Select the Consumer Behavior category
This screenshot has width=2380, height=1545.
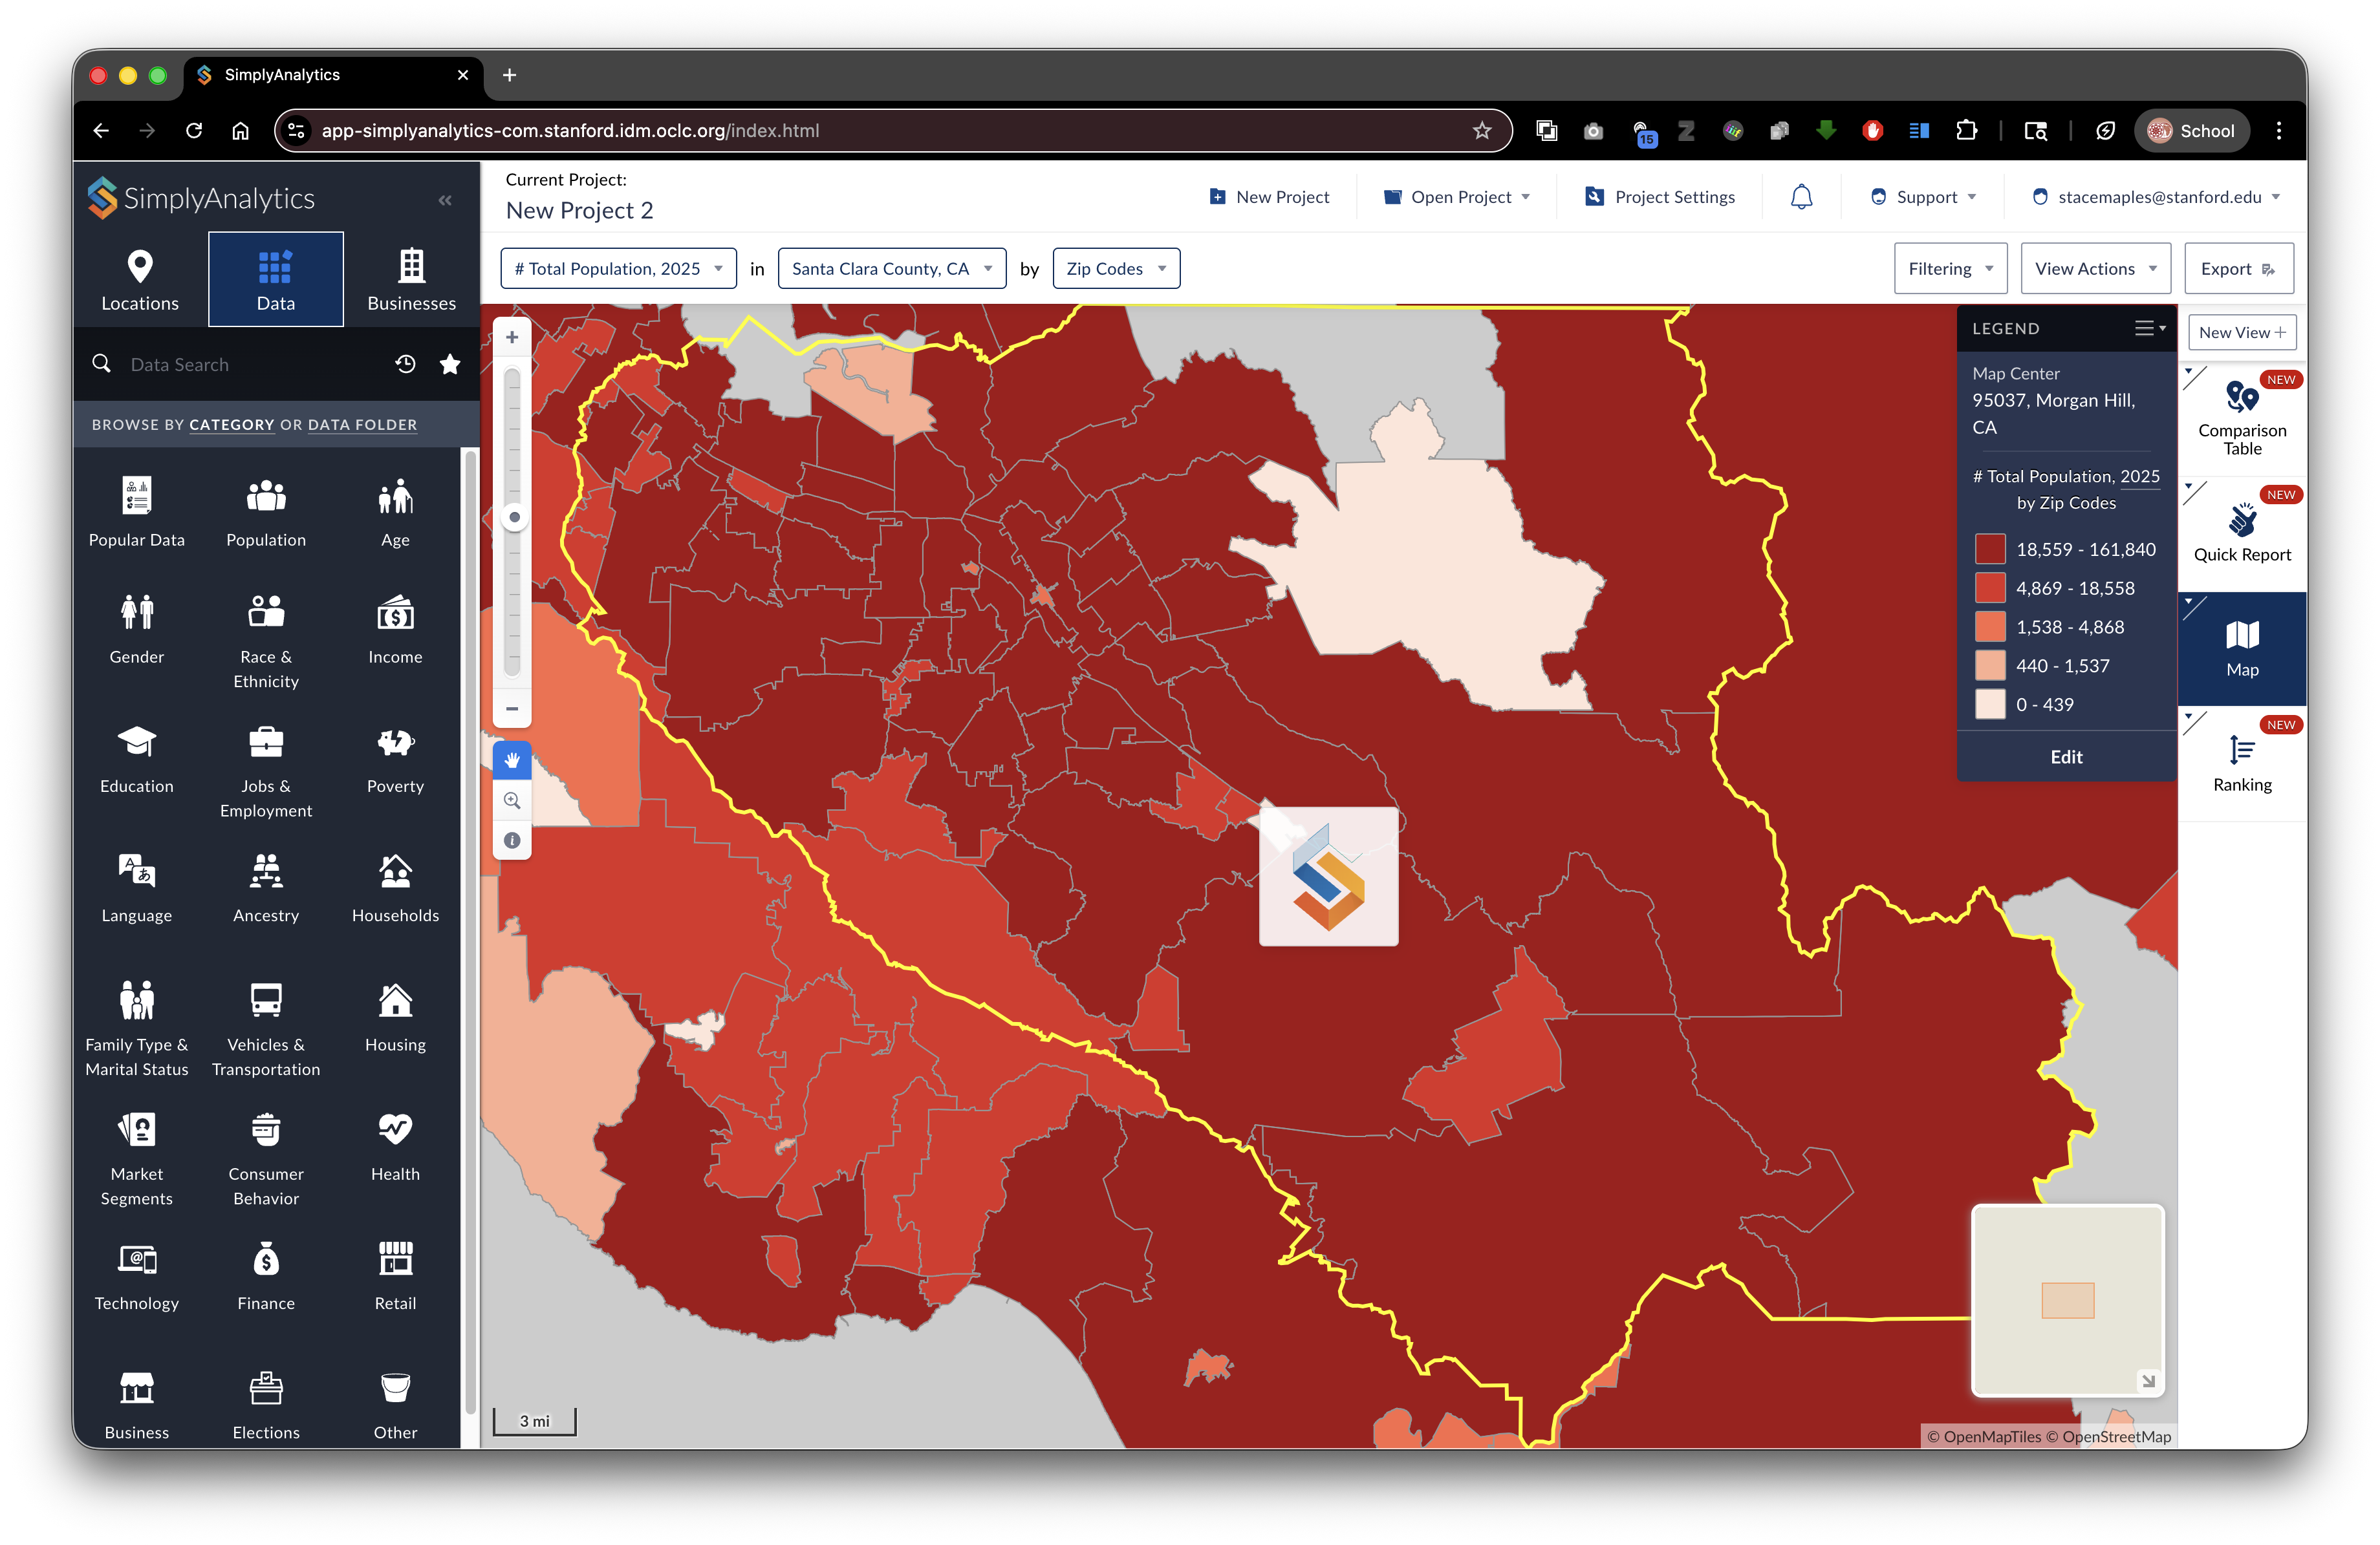click(266, 1159)
